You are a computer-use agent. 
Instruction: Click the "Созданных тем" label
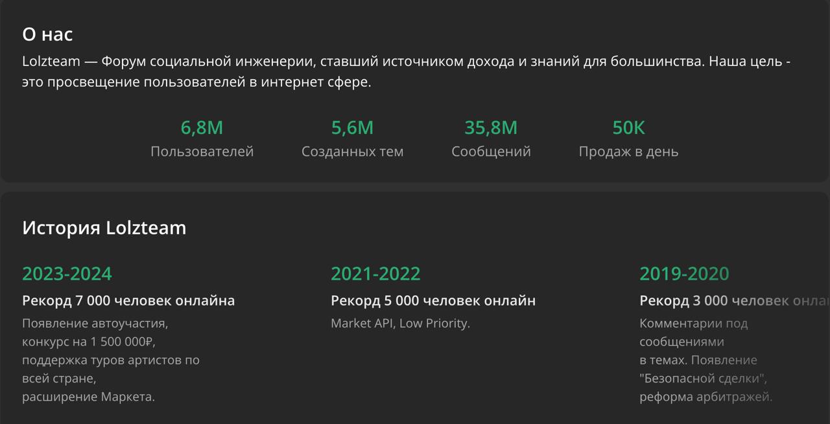click(352, 151)
